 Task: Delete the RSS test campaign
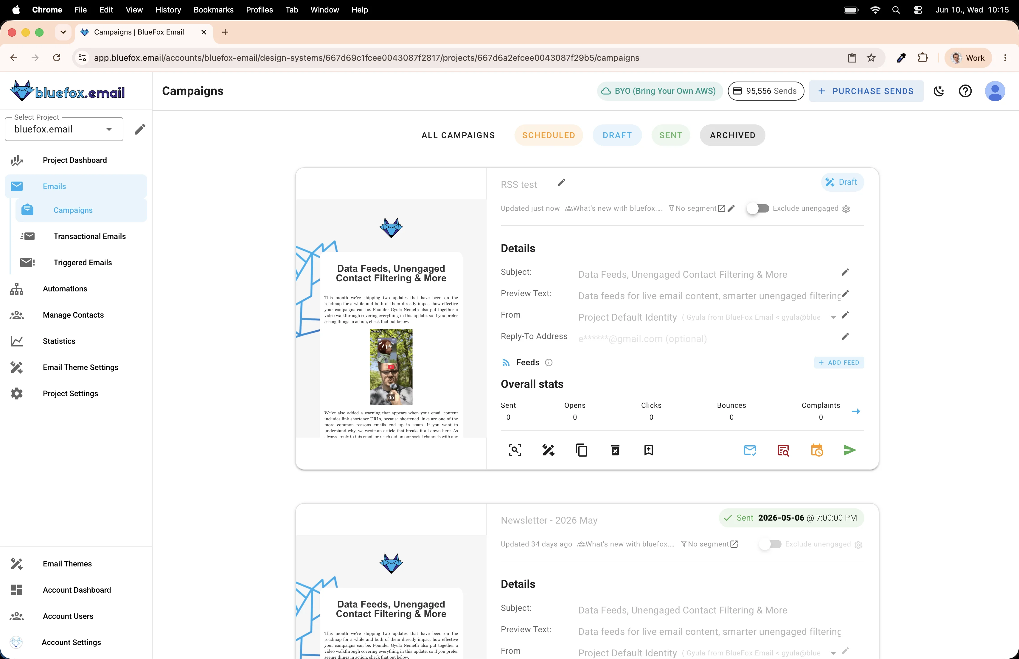click(615, 450)
